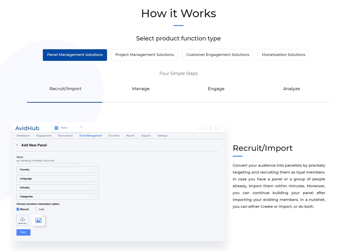The height and width of the screenshot is (251, 339).
Task: Open search using the magnifier icon
Action: pos(199,128)
